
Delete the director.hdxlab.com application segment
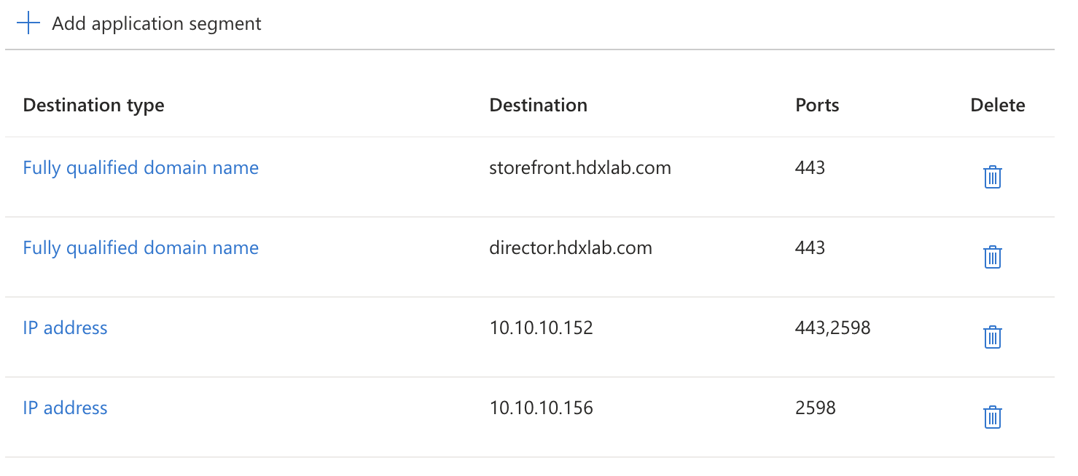(x=992, y=256)
